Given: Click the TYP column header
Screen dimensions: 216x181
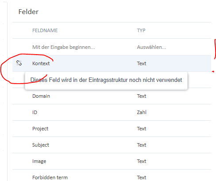Looking at the screenshot, I should click(x=141, y=30).
